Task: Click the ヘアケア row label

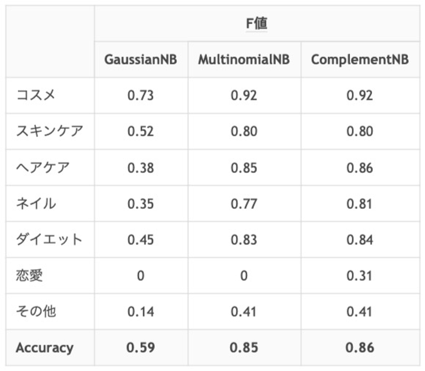Action: 42,168
